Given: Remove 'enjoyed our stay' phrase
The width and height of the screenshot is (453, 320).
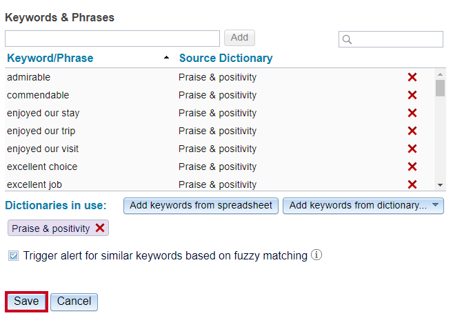Looking at the screenshot, I should tap(412, 113).
